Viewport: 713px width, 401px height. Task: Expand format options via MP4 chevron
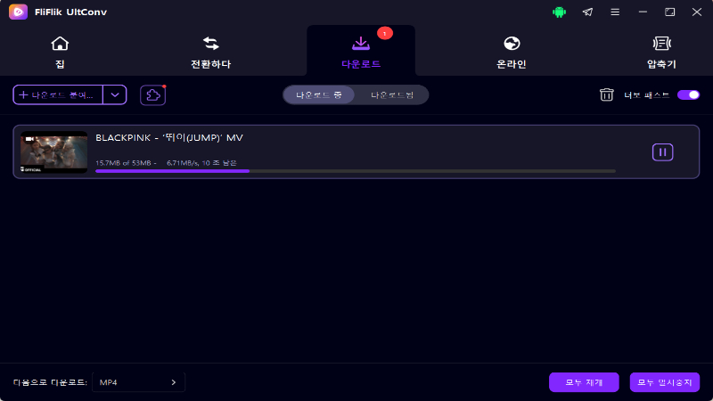pyautogui.click(x=173, y=382)
